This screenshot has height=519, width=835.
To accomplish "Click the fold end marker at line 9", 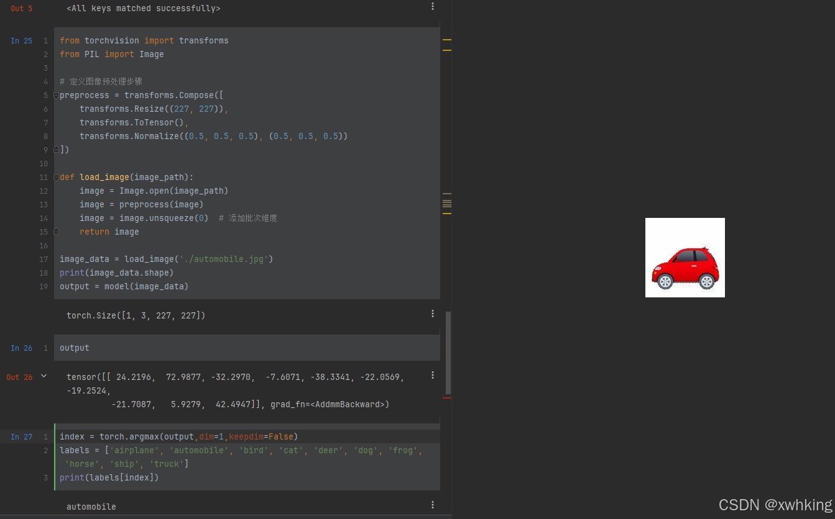I will [x=56, y=150].
